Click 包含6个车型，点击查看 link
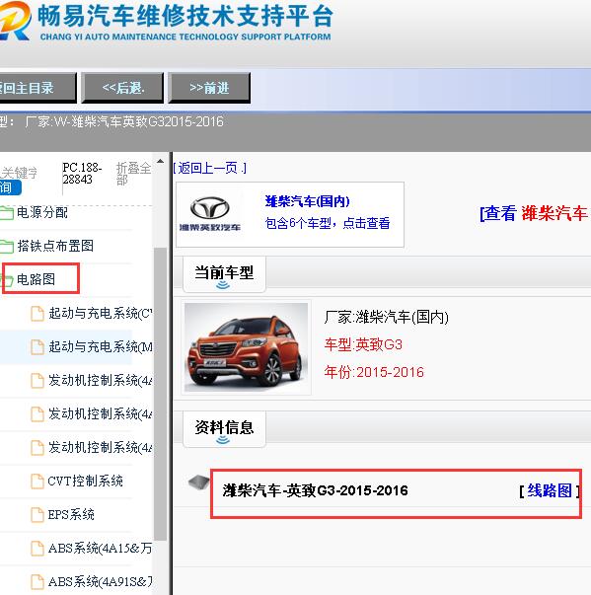This screenshot has height=595, width=591. 328,223
